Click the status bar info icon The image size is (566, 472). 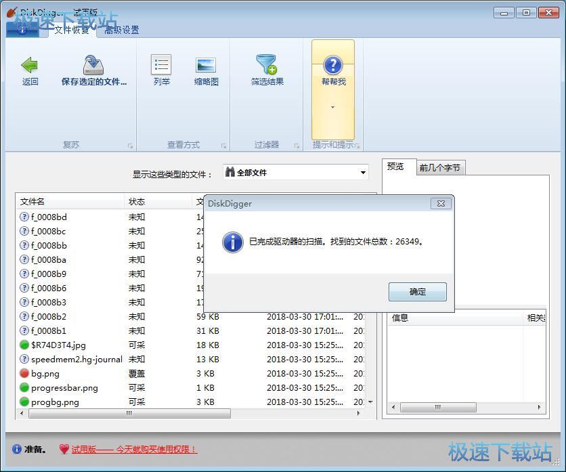[x=17, y=449]
